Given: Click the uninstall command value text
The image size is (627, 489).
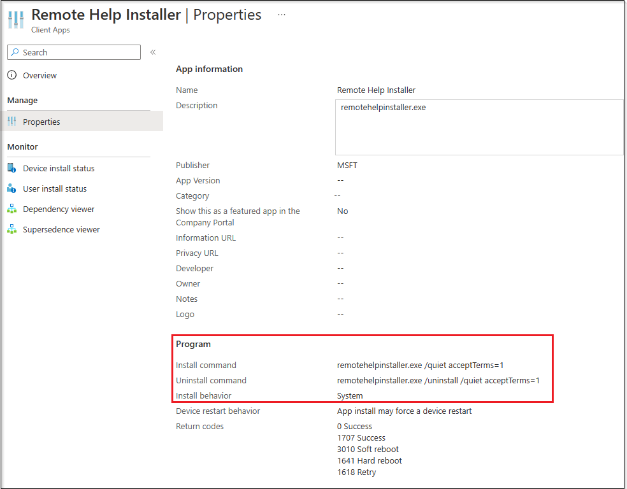Looking at the screenshot, I should pos(438,381).
